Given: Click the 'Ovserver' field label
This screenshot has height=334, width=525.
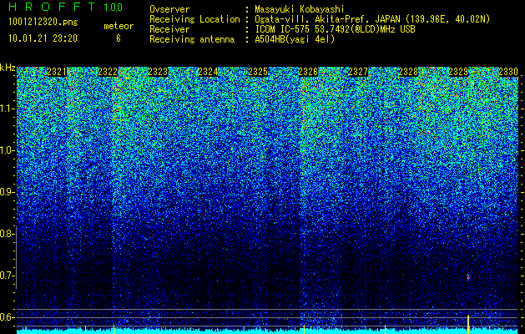Looking at the screenshot, I should [x=169, y=9].
